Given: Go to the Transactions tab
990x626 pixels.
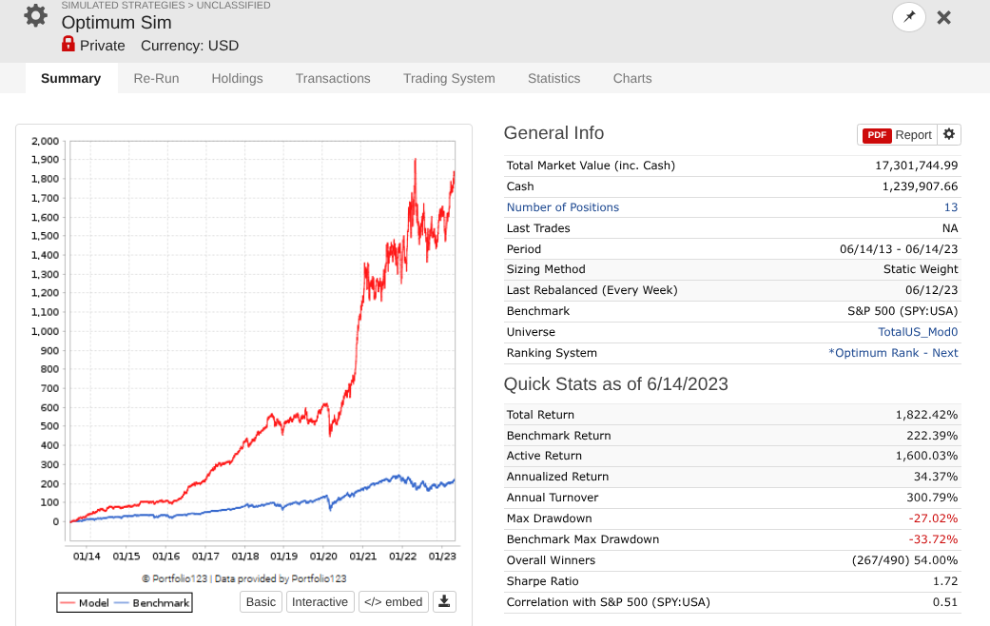Looking at the screenshot, I should pos(333,78).
